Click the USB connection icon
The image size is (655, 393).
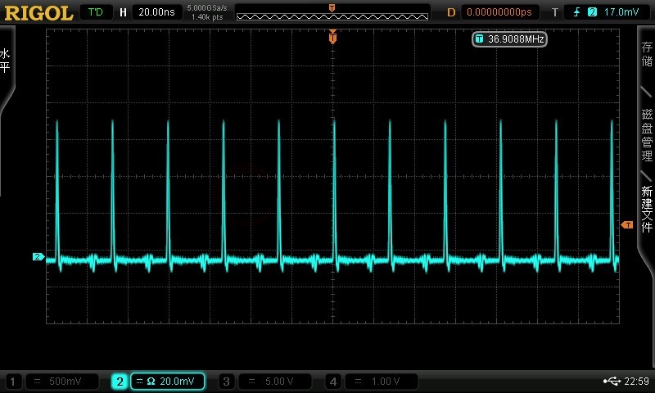click(x=612, y=381)
